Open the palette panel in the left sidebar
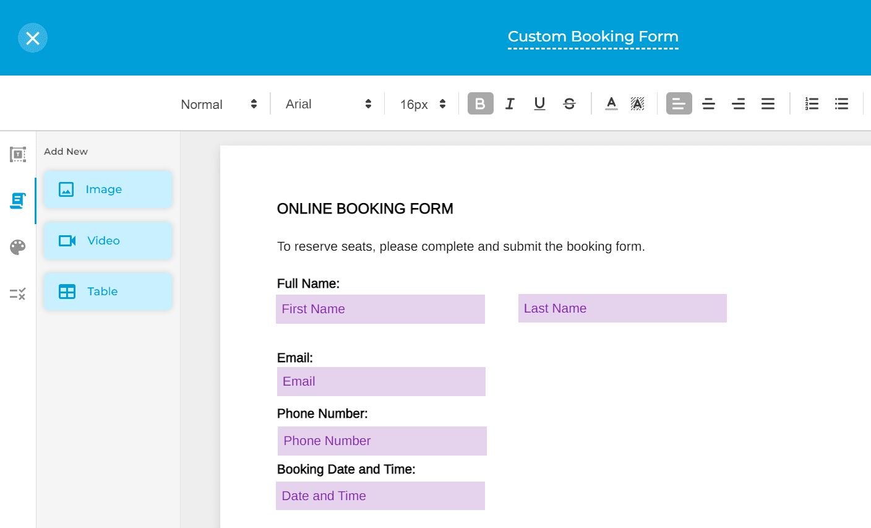 pos(18,247)
